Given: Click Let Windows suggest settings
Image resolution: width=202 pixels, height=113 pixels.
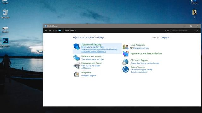Looking at the screenshot, I should coord(141,70).
